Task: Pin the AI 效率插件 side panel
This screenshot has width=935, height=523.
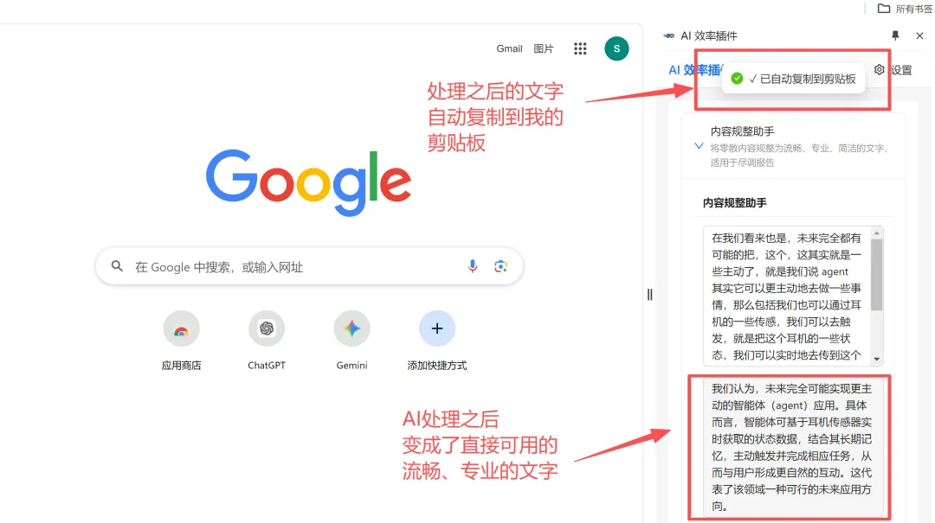Action: click(x=895, y=35)
